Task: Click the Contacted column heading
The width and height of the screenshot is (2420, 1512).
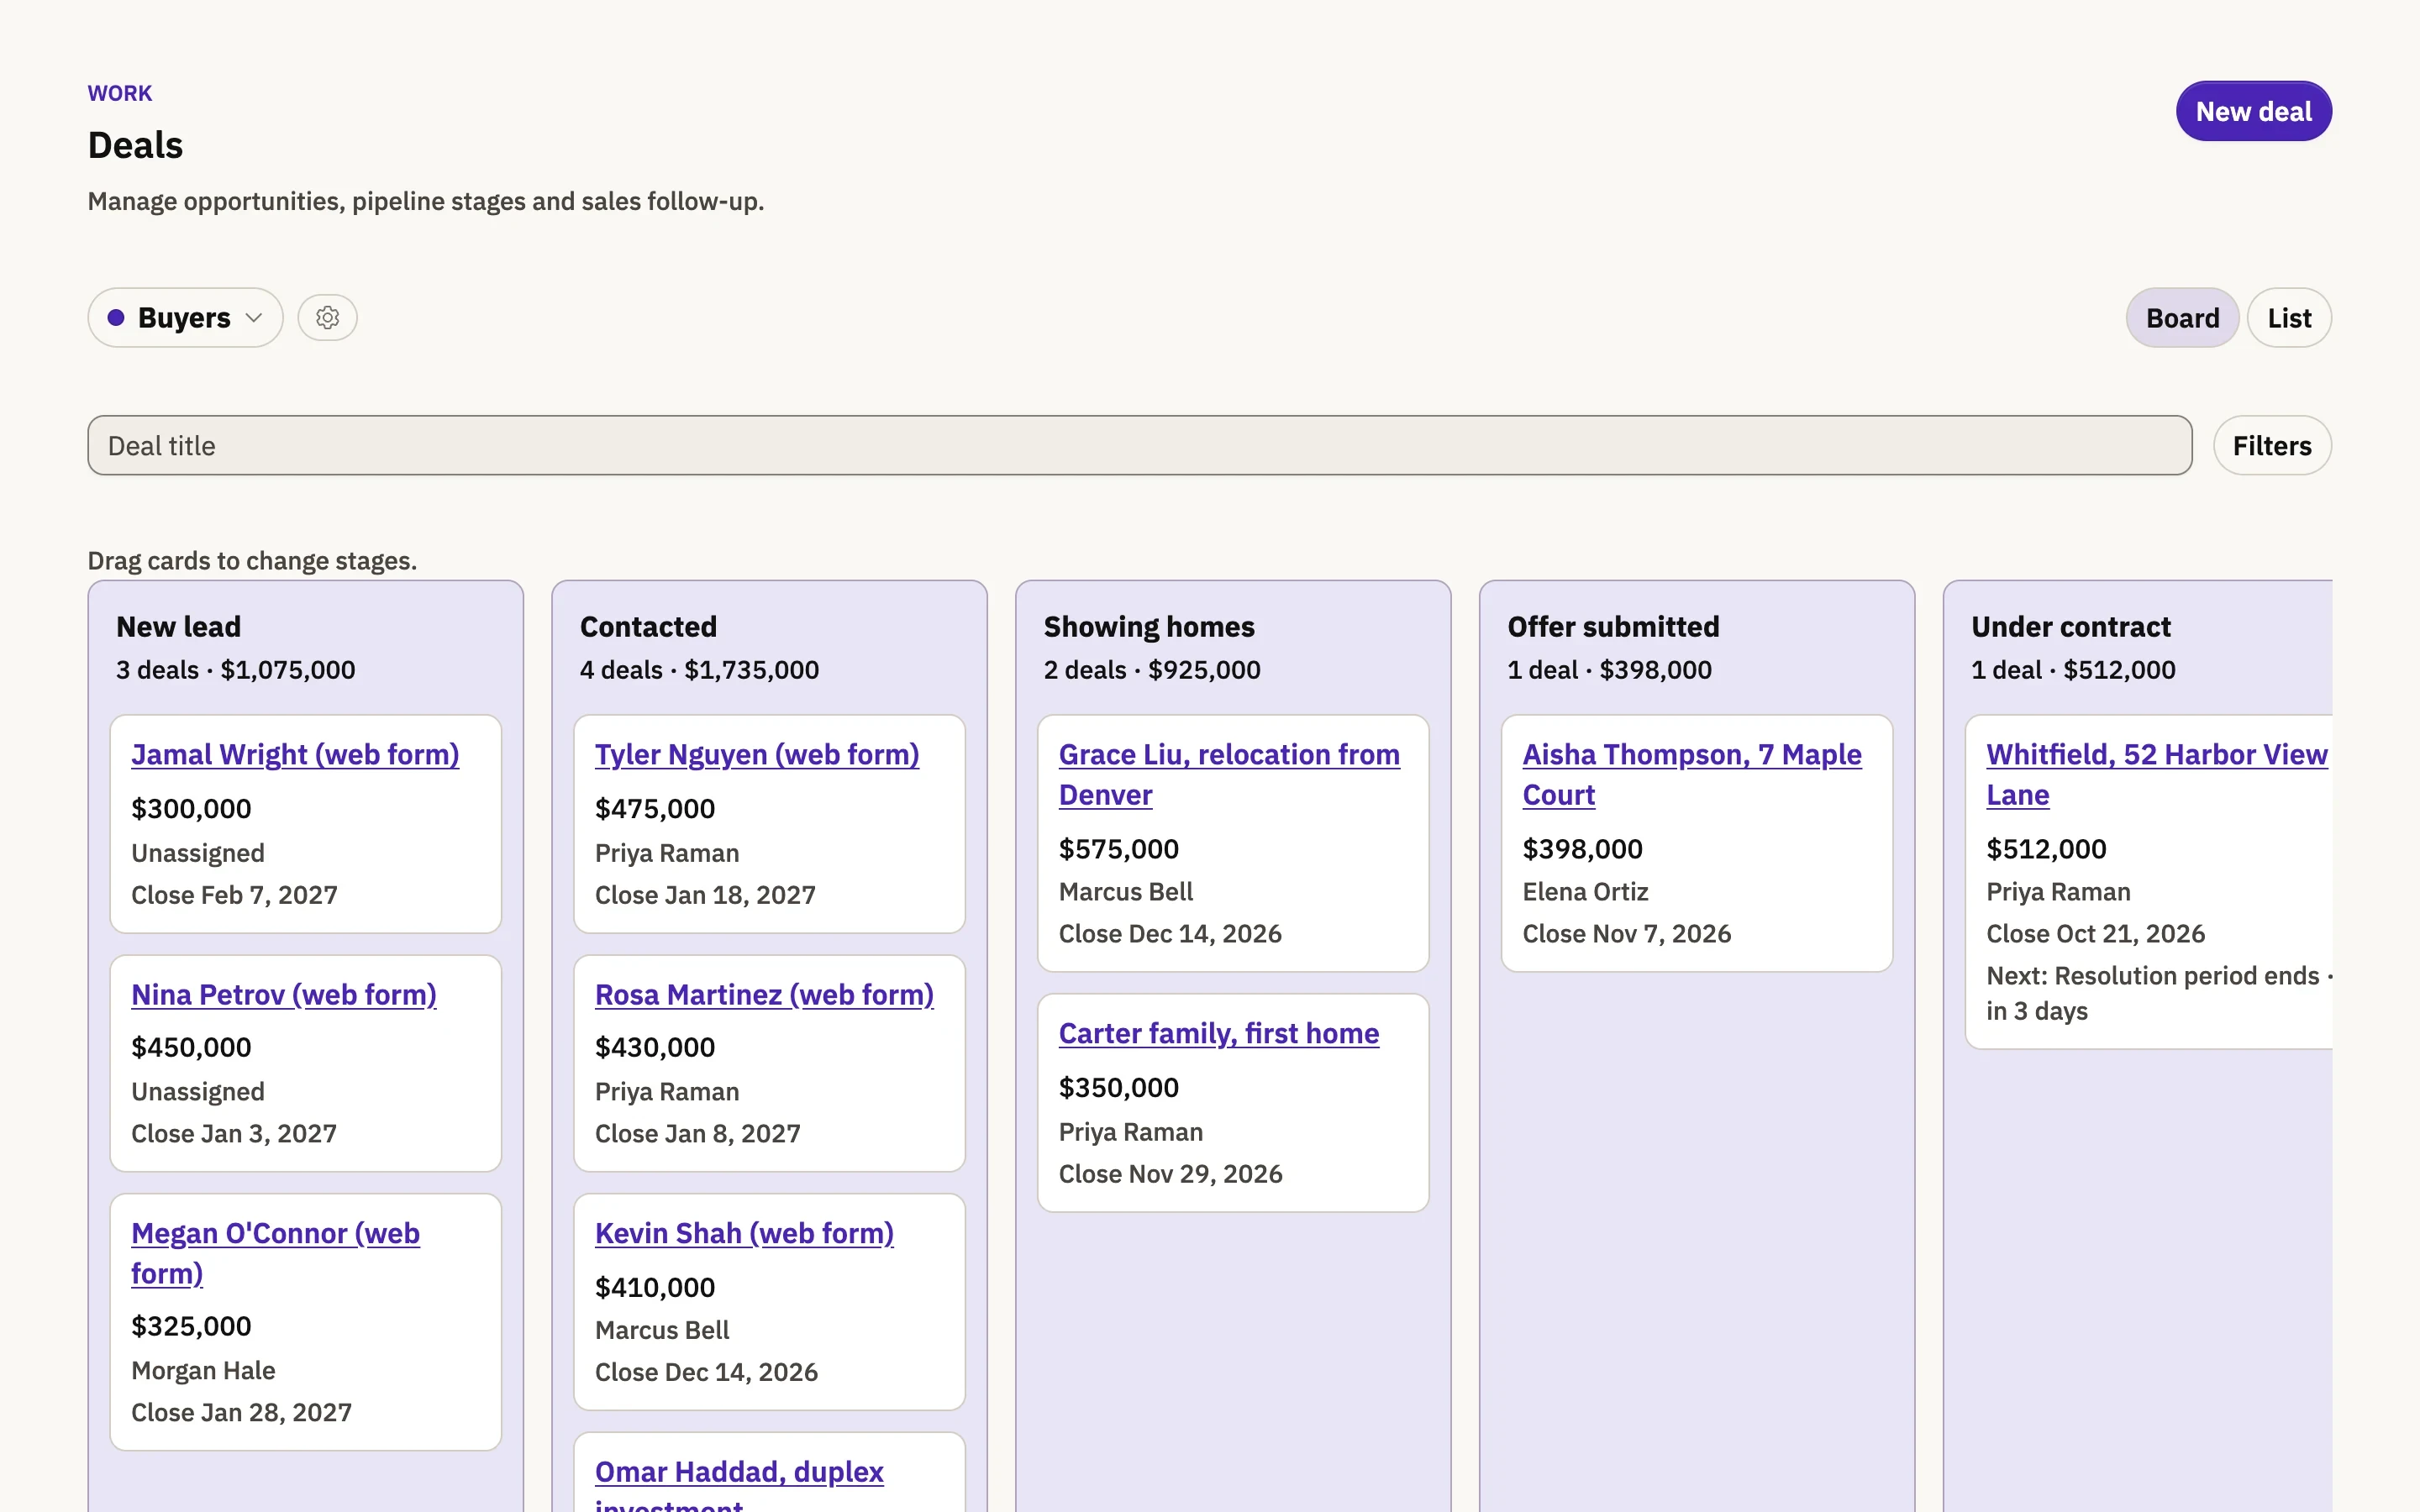Action: (x=648, y=627)
